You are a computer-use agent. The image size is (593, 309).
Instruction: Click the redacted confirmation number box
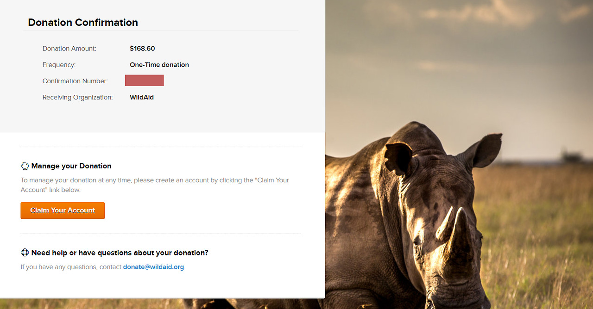(144, 80)
